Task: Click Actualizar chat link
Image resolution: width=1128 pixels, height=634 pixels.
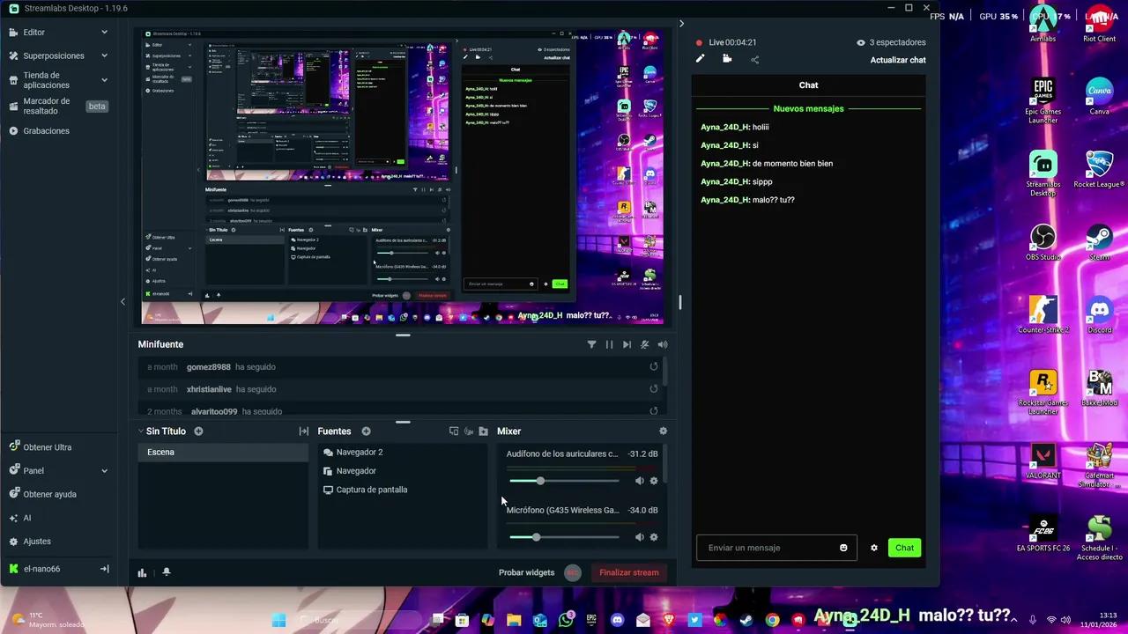Action: (898, 60)
